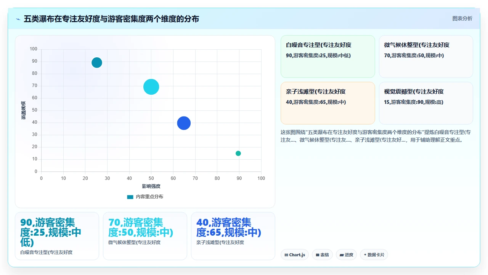Select the 表格 tag chip
The width and height of the screenshot is (488, 275).
(x=322, y=255)
